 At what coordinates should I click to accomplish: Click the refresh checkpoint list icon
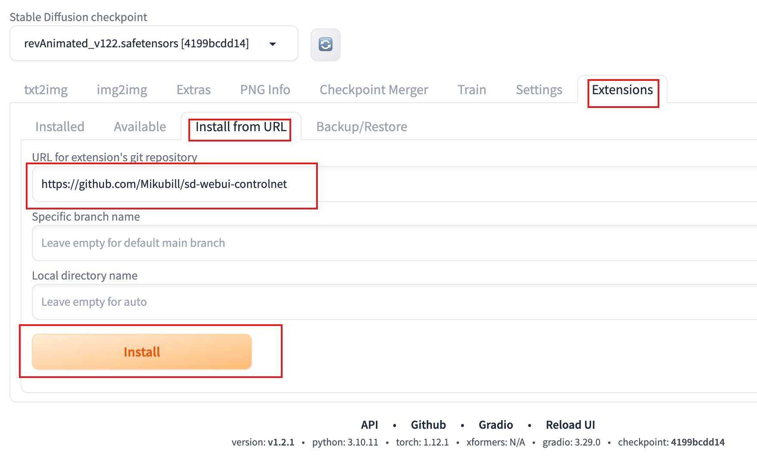click(326, 44)
